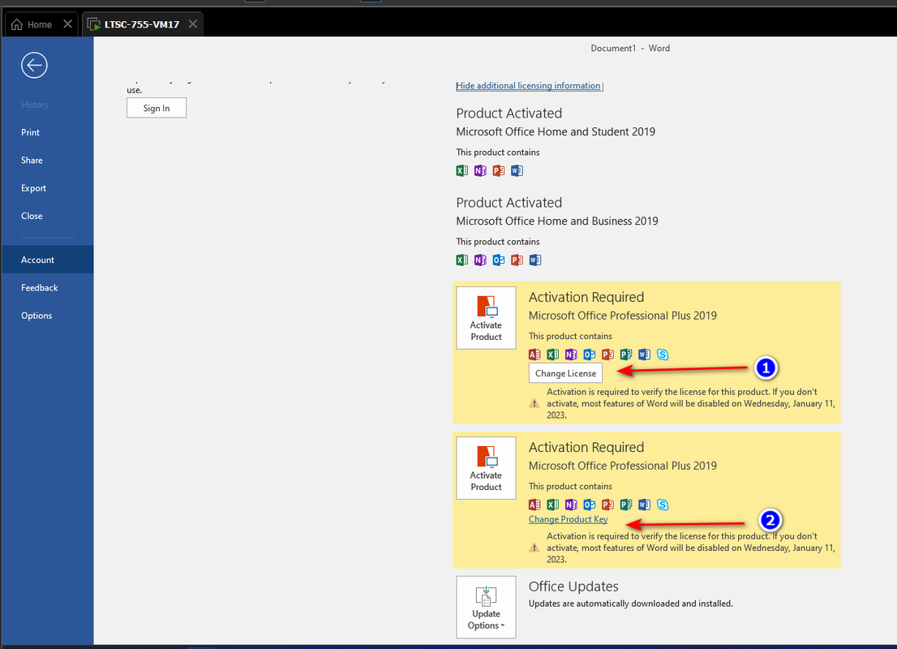Click PowerPoint icon under Home and Business 2019
Viewport: 897px width, 649px height.
pyautogui.click(x=517, y=260)
